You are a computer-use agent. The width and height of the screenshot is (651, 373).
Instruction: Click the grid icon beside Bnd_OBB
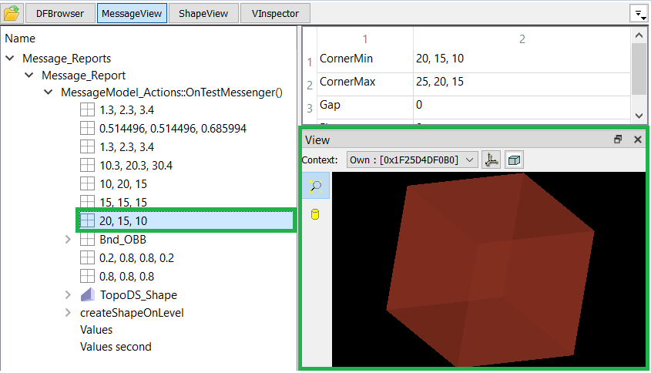tap(88, 240)
